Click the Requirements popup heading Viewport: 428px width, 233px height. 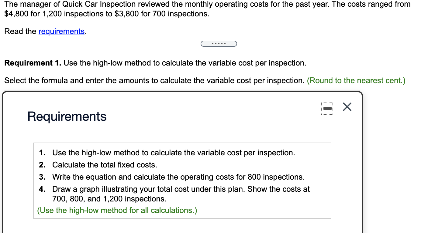click(67, 116)
